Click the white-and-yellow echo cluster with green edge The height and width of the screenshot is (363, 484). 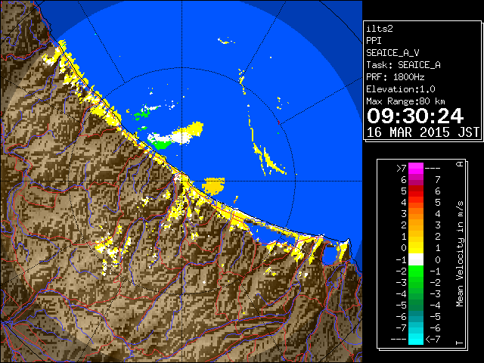[x=175, y=136]
